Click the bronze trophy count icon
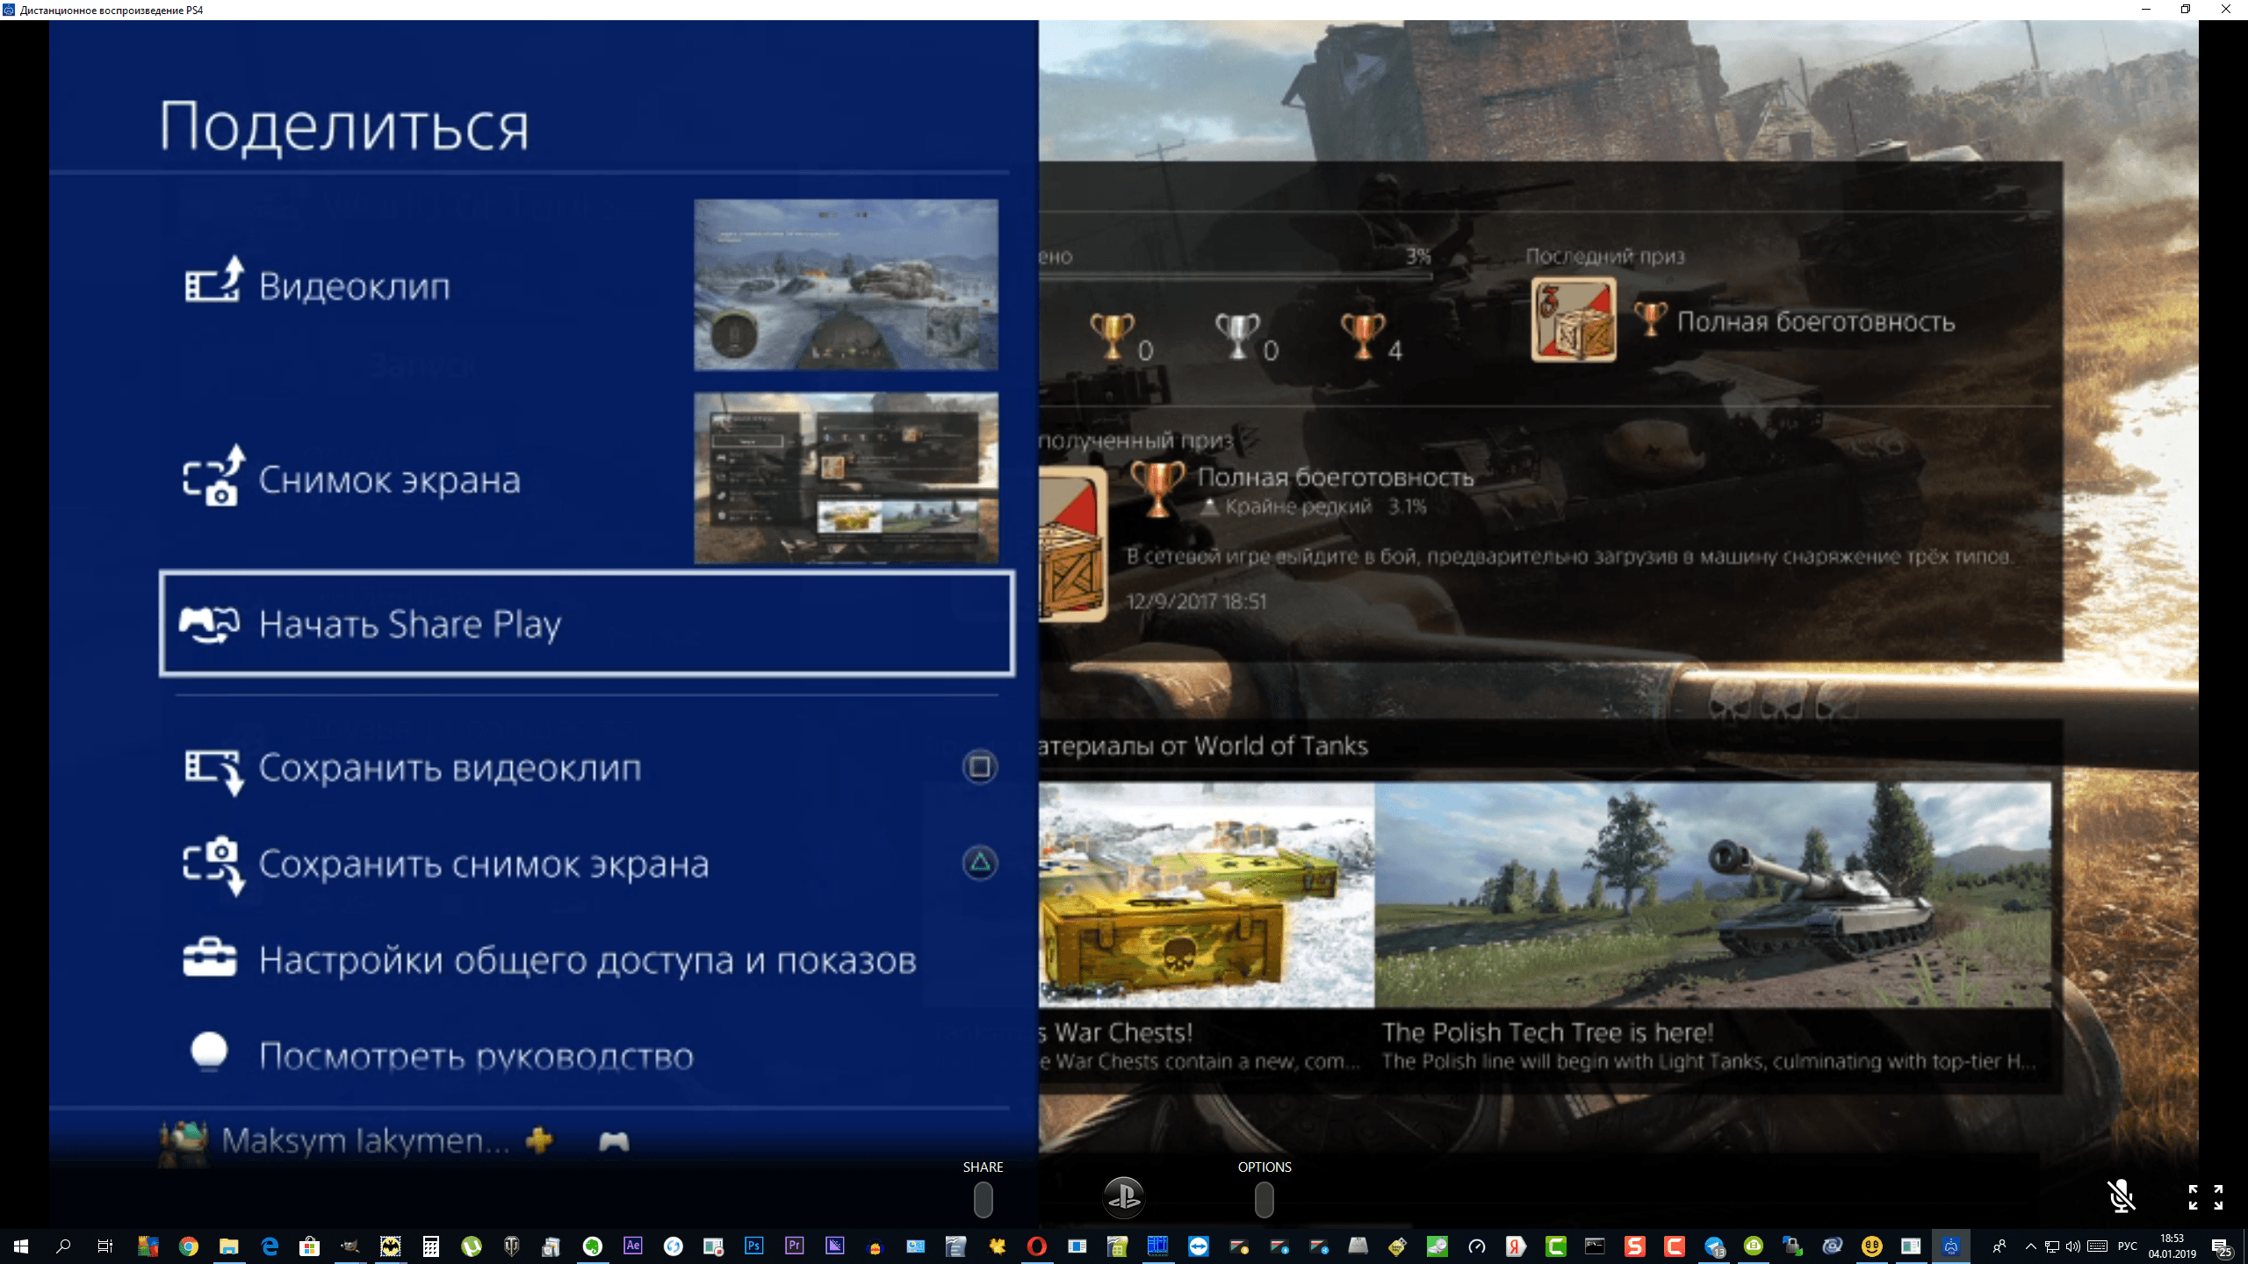Screen dimensions: 2248x1264 [1363, 336]
